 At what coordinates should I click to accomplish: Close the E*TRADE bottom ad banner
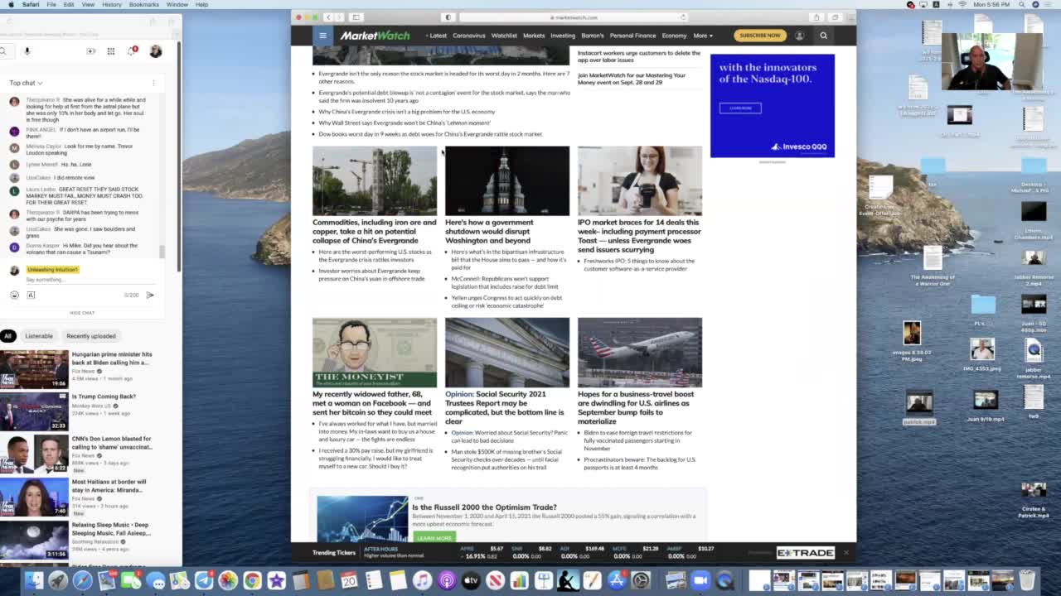[845, 552]
